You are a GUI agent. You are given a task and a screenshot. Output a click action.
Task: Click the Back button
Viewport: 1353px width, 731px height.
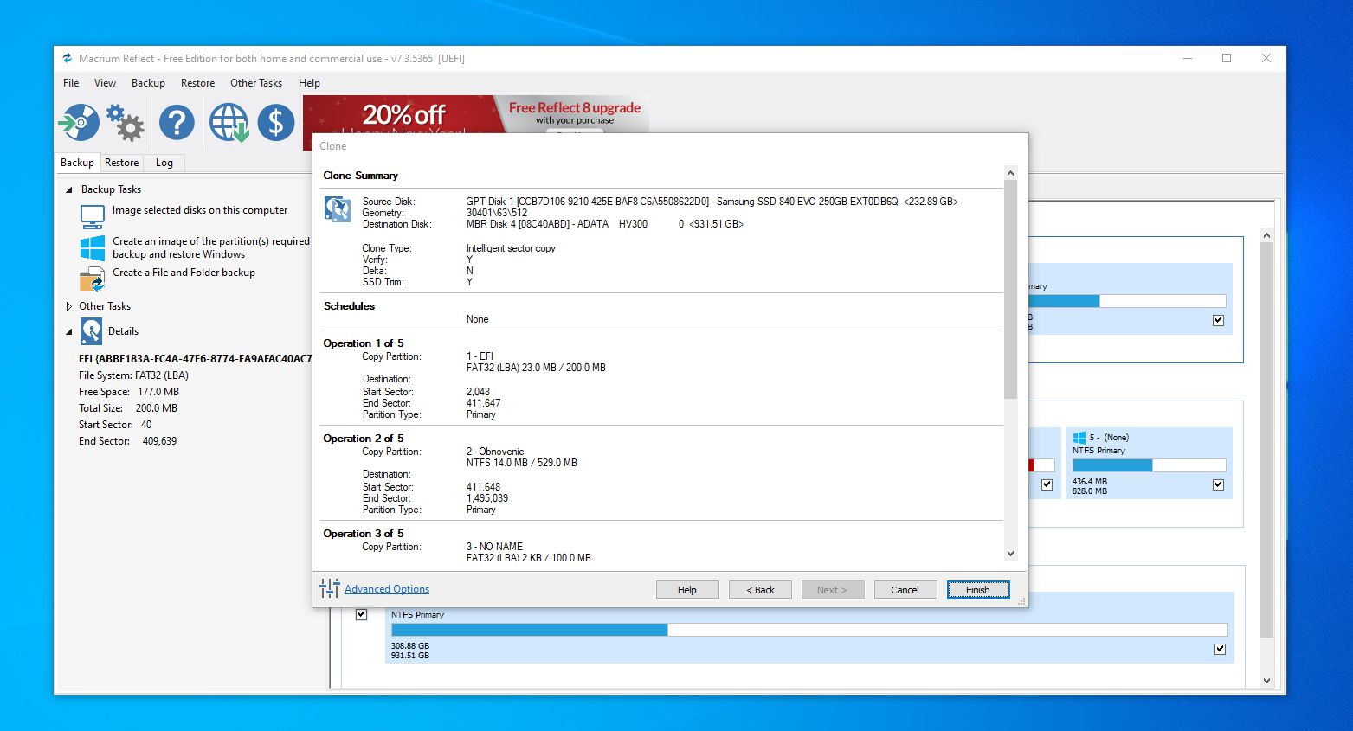coord(760,590)
